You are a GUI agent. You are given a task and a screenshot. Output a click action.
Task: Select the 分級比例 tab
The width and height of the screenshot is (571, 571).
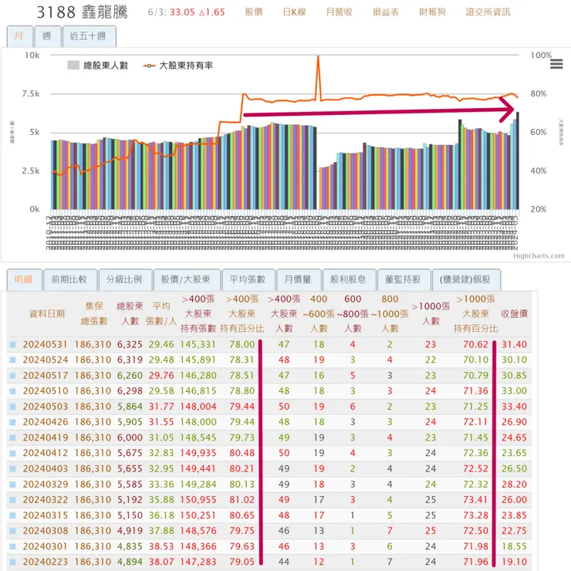pyautogui.click(x=125, y=279)
